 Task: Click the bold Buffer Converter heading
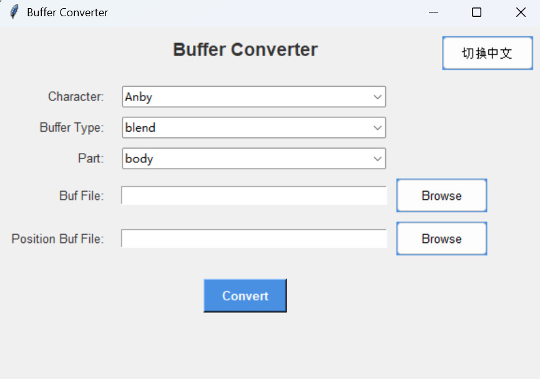(245, 50)
